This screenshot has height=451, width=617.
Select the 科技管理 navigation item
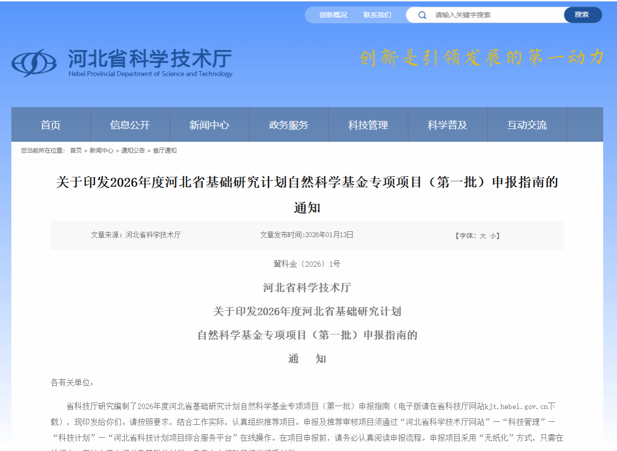coord(368,125)
